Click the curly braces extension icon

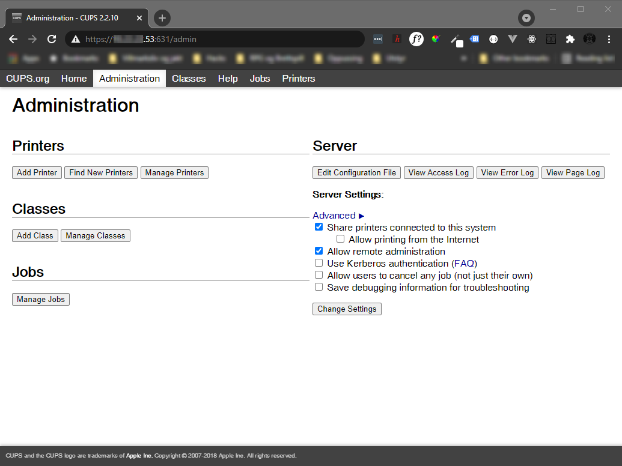tap(493, 39)
